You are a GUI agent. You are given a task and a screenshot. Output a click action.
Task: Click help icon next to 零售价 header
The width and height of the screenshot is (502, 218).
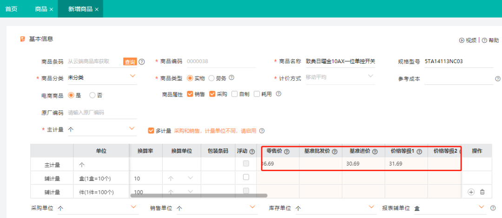pos(287,151)
